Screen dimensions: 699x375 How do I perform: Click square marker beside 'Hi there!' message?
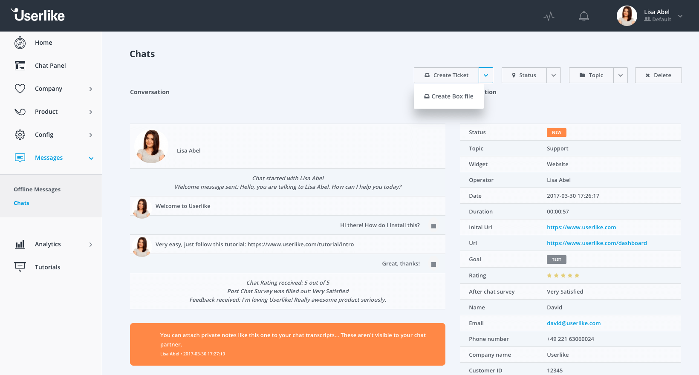point(433,226)
